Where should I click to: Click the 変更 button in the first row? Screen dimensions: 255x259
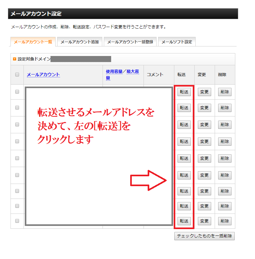pos(205,92)
